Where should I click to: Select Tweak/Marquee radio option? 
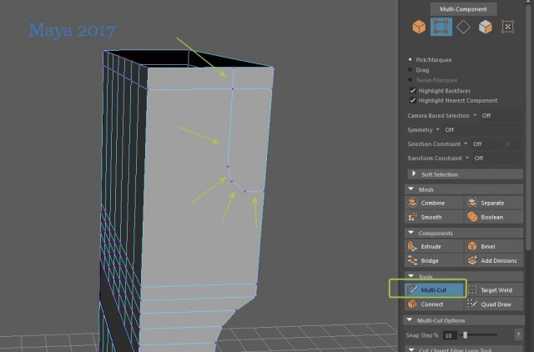[x=410, y=80]
